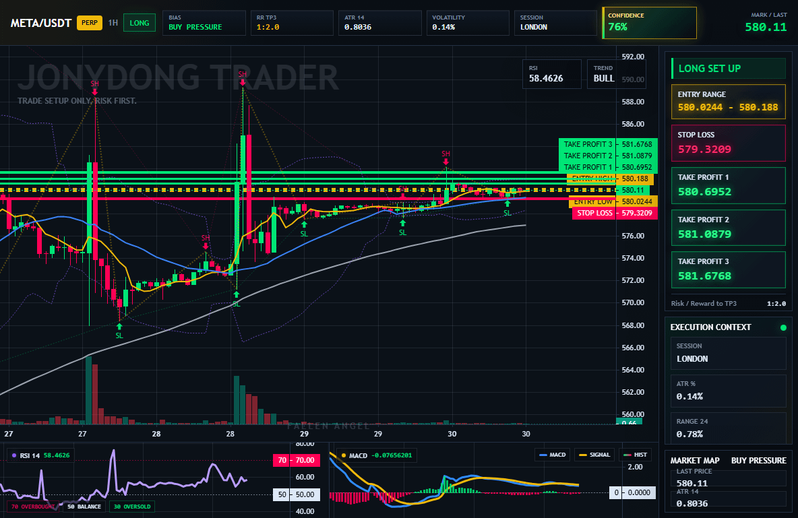The height and width of the screenshot is (518, 798).
Task: Click the 0 0.0000 MACD zero-line label
Action: pyautogui.click(x=633, y=492)
